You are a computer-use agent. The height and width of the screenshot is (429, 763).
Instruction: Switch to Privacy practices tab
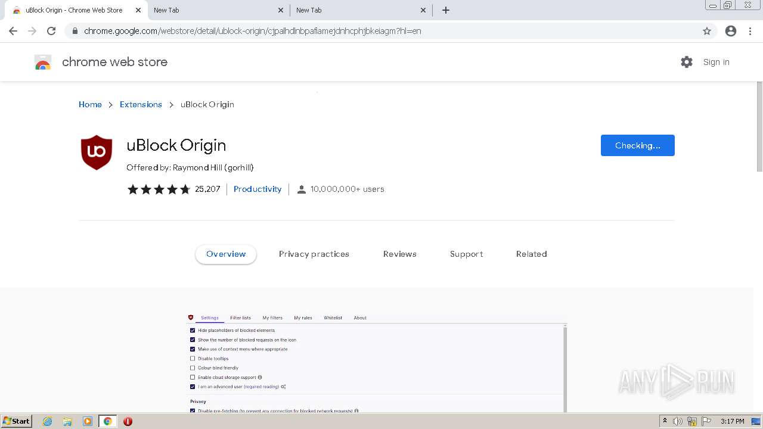[x=314, y=254]
